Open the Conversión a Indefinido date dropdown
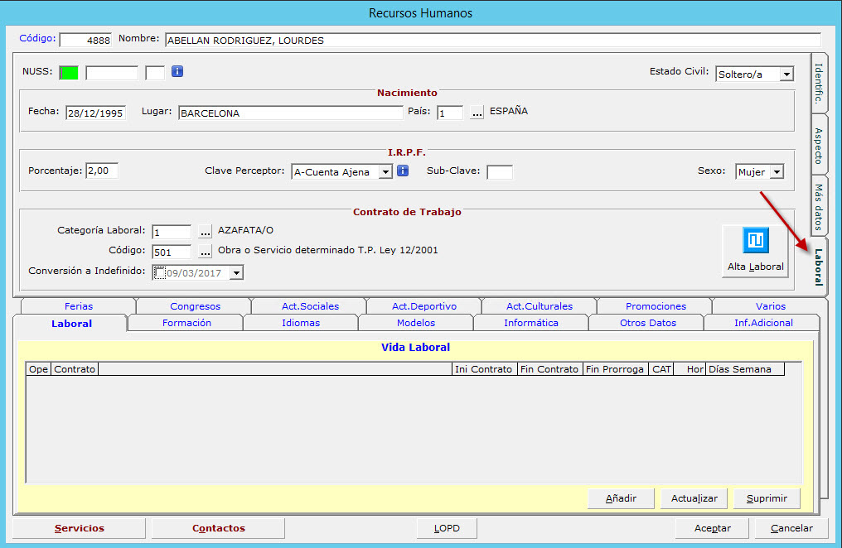Image resolution: width=842 pixels, height=548 pixels. tap(236, 273)
